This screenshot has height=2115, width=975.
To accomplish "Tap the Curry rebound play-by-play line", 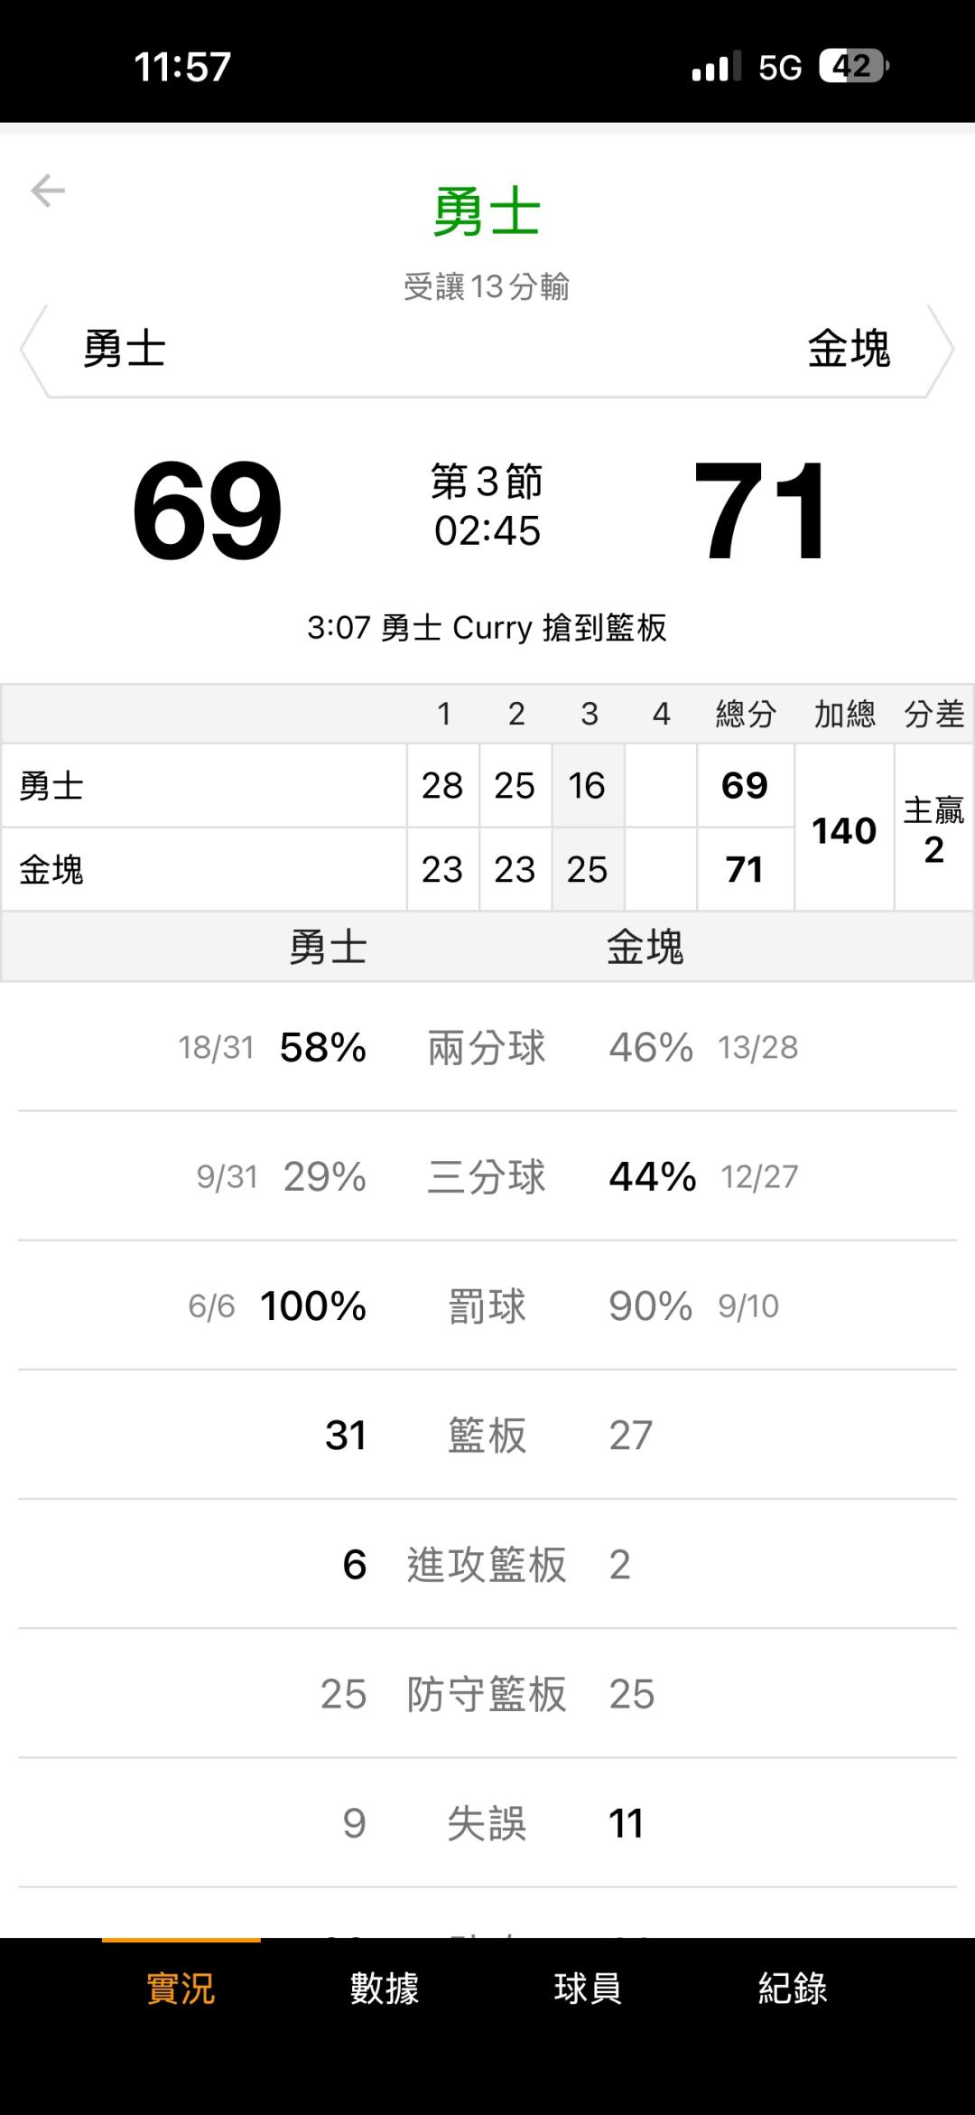I will pyautogui.click(x=487, y=627).
